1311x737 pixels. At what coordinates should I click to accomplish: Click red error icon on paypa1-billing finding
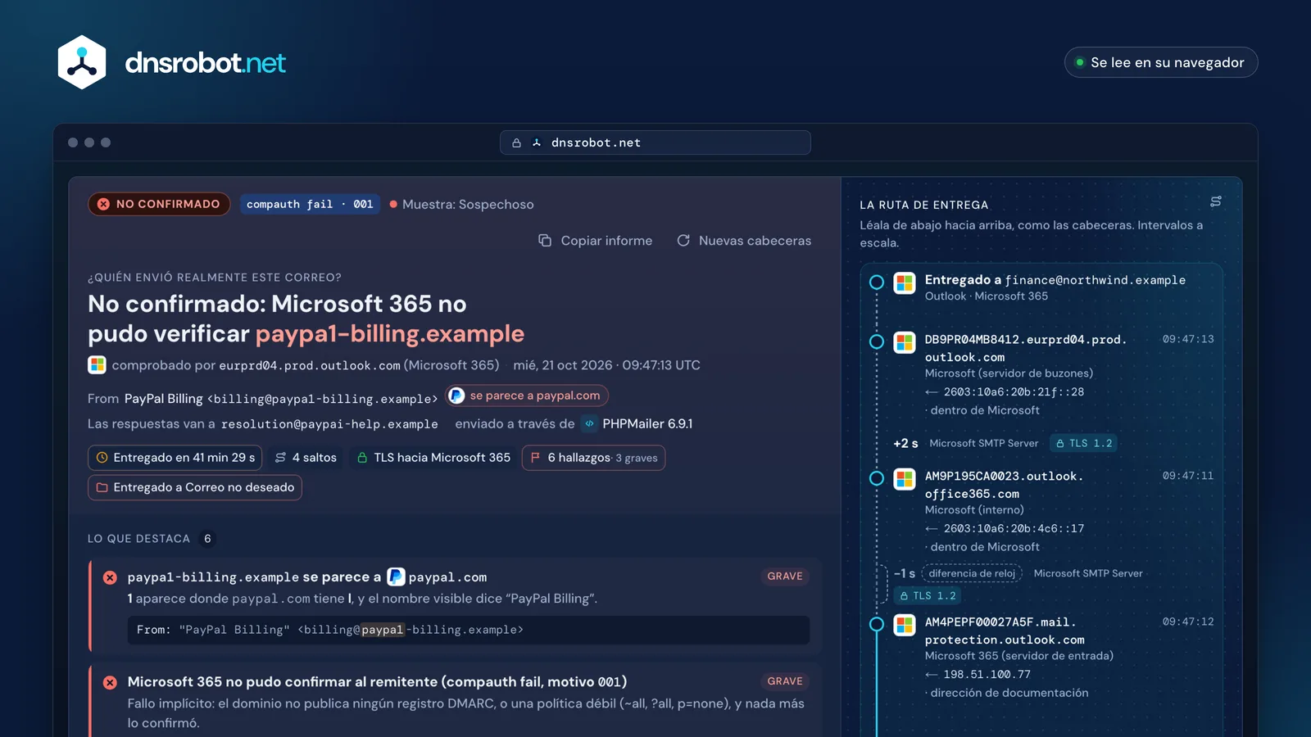[x=110, y=577]
